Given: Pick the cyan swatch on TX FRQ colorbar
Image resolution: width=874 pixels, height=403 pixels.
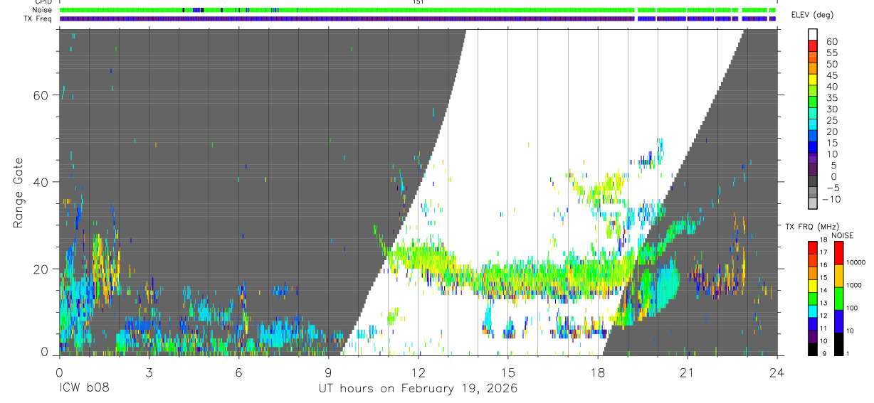Looking at the screenshot, I should coord(813,311).
